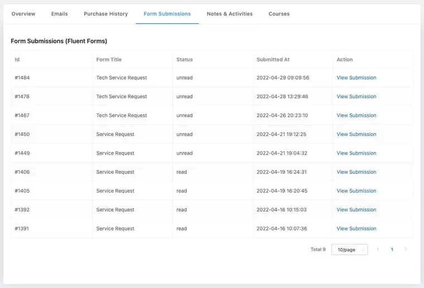
Task: Click the timestamp 2022-04-16 10:15:03
Action: pos(282,210)
